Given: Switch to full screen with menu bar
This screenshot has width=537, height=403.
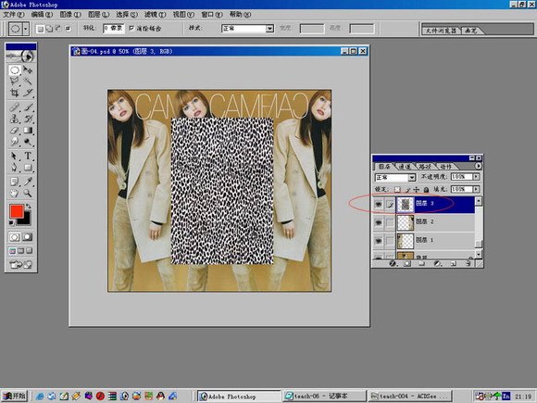Looking at the screenshot, I should coord(21,251).
